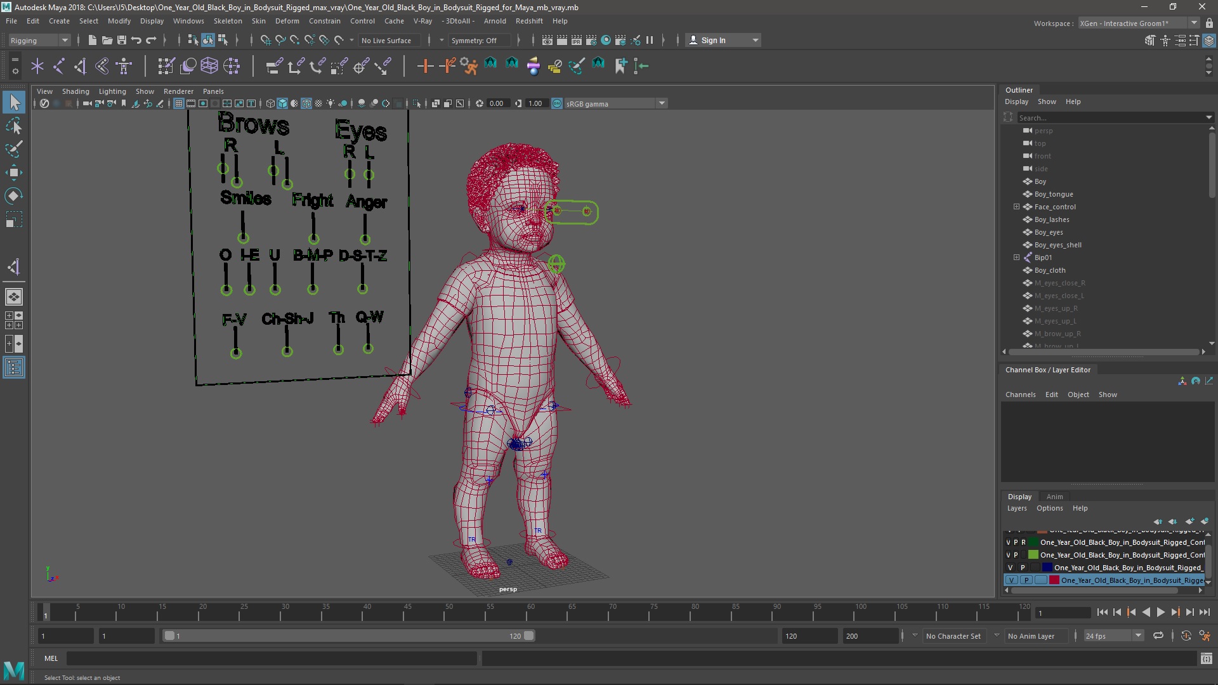1218x685 pixels.
Task: Open viewport Shading menu
Action: pos(75,91)
